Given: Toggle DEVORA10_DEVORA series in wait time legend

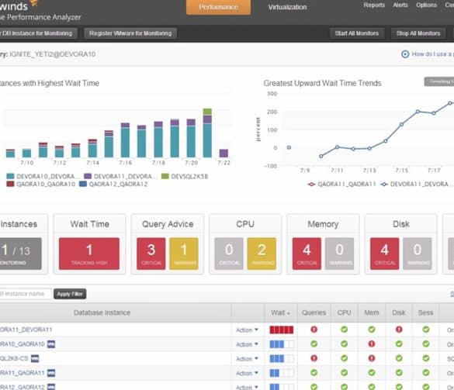Looking at the screenshot, I should [43, 176].
